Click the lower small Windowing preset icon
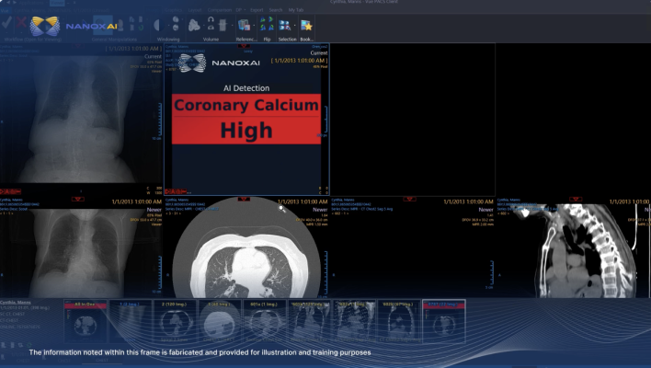Screen dimensions: 651x368 coord(176,28)
